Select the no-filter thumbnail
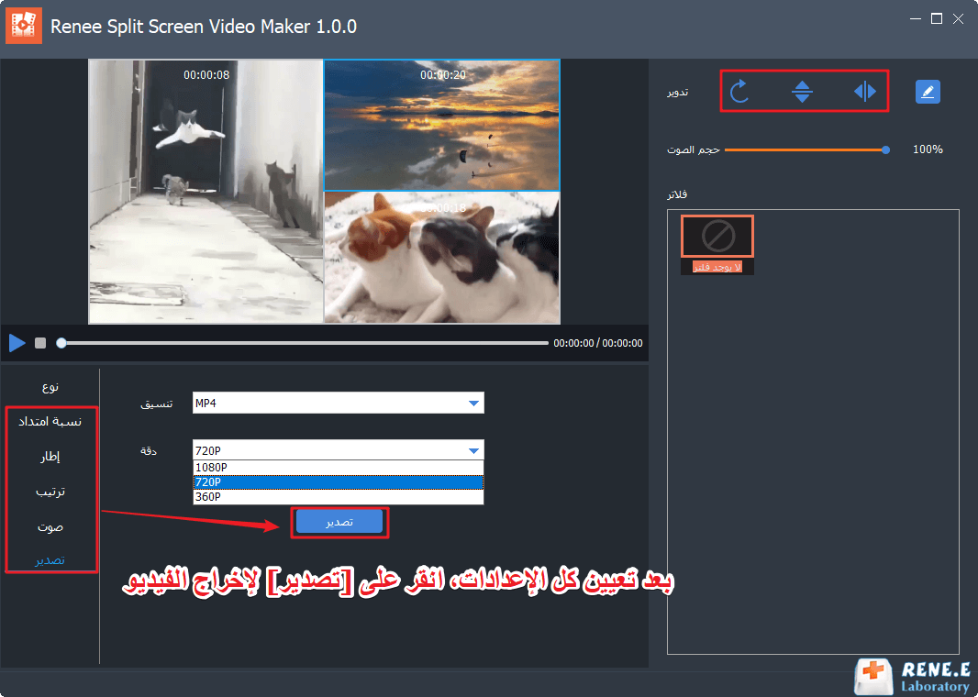 (717, 237)
